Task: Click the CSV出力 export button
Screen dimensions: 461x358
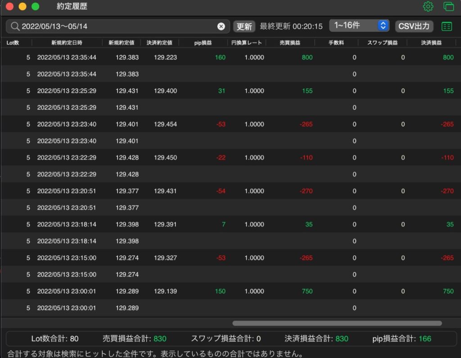Action: 414,26
